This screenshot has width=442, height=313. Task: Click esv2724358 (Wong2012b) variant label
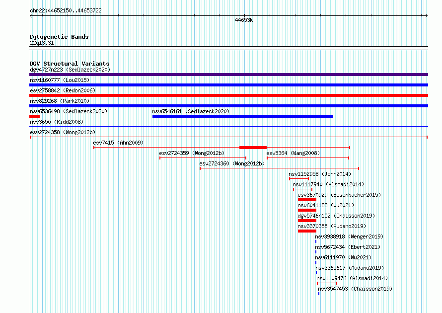63,132
